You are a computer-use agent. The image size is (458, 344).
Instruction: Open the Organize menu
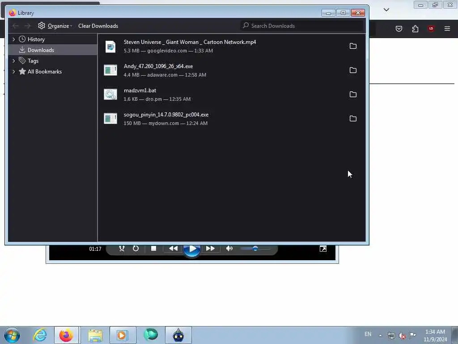click(x=55, y=26)
